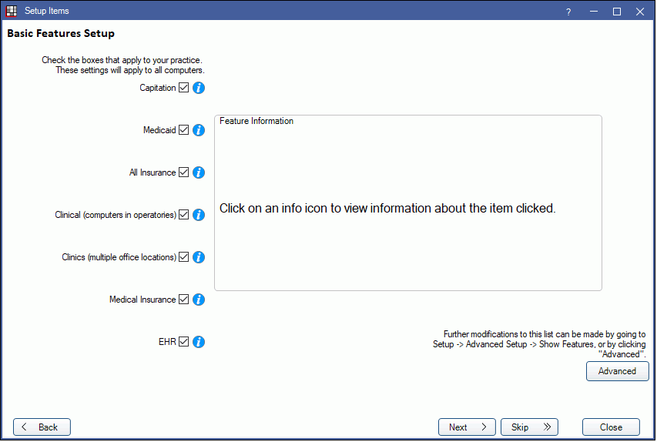Click info icon for Clinics multiple locations

pos(198,257)
